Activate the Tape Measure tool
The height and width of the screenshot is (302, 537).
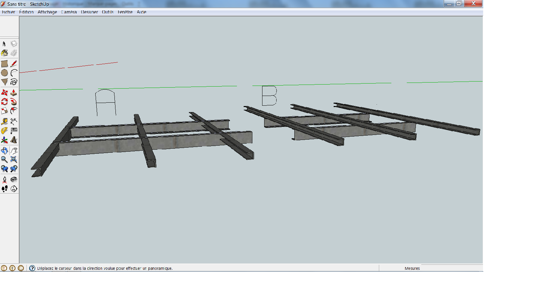pos(4,121)
